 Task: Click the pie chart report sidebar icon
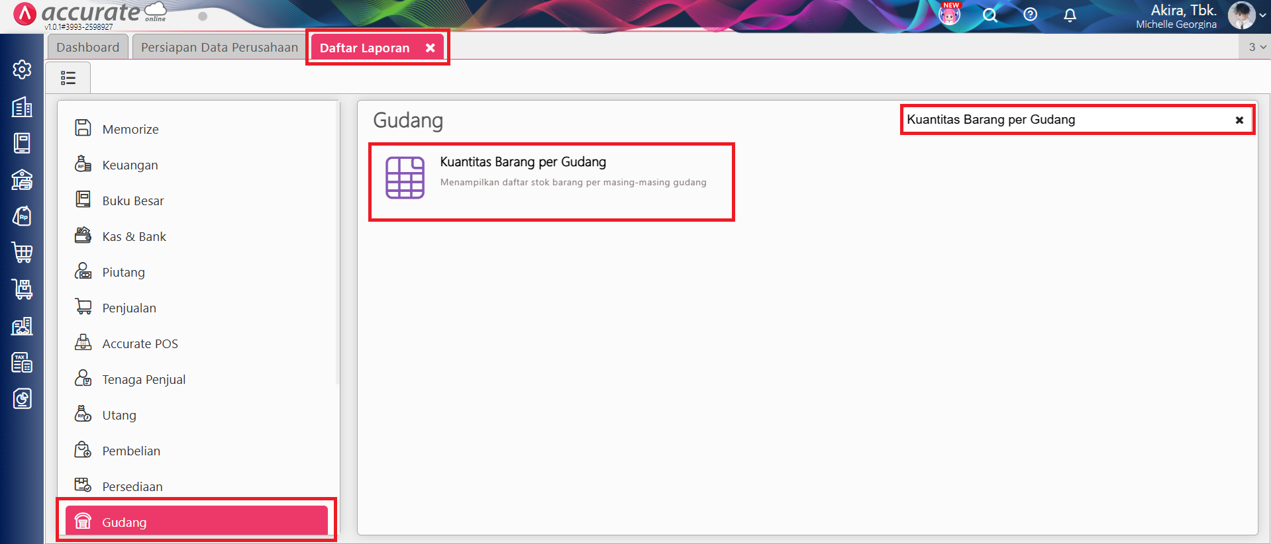tap(22, 398)
